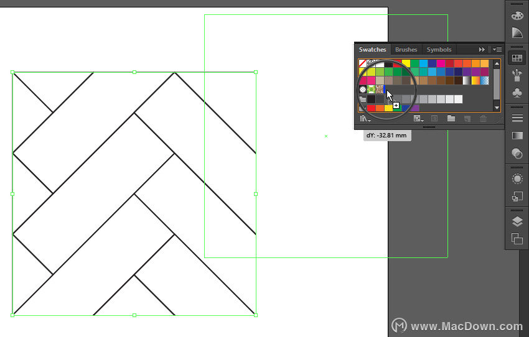Select the blue fading-to-transparent gradient swatch
This screenshot has width=529, height=337.
pos(484,81)
